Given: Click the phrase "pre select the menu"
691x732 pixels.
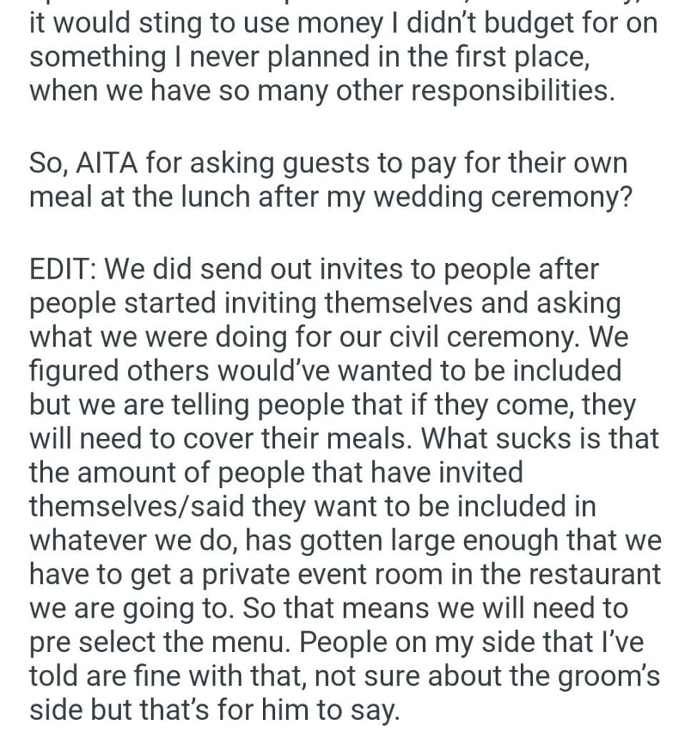Looking at the screenshot, I should pos(159,641).
